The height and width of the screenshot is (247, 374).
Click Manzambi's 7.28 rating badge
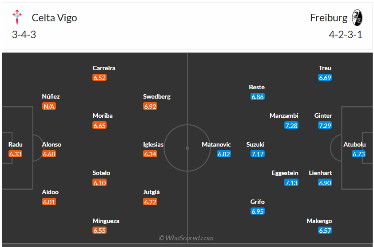(291, 125)
